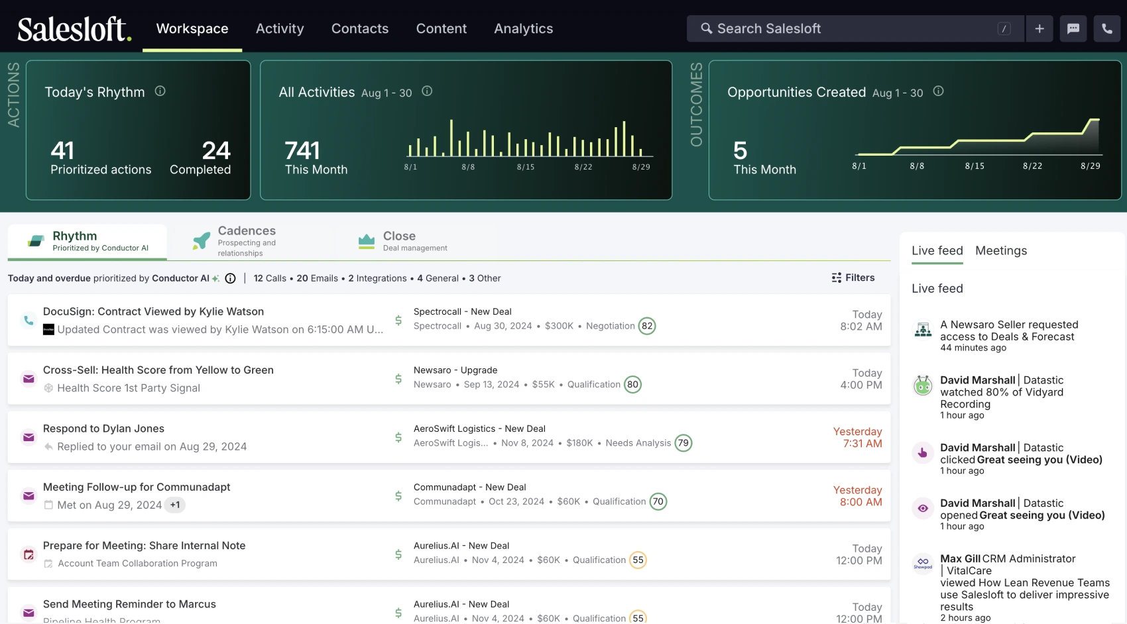
Task: Click the All Activities bar chart
Action: tap(530, 144)
